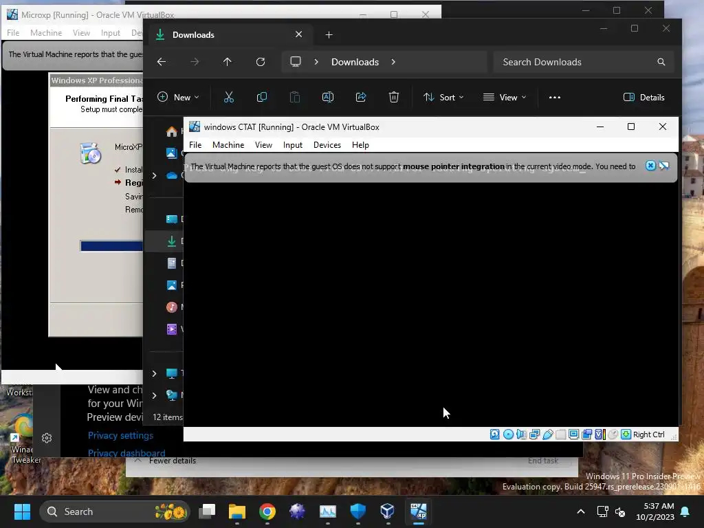This screenshot has height=528, width=704.
Task: Open the audio indicator in VirtualBox status bar
Action: tap(521, 434)
